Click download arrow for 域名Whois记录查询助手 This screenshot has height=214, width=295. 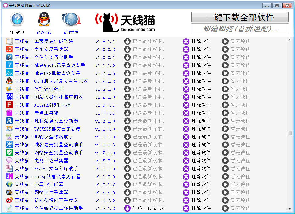127,65
